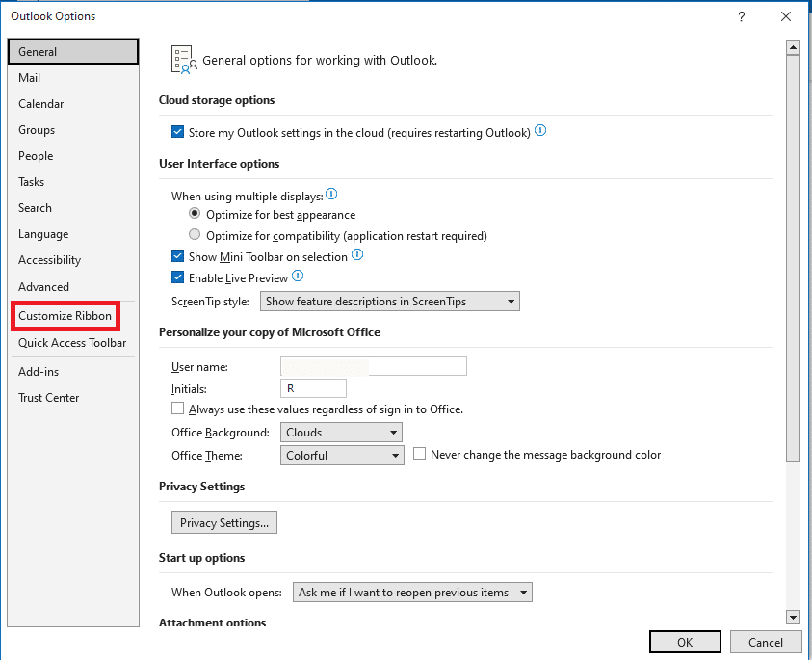The width and height of the screenshot is (812, 660).
Task: Switch to the Customize Ribbon category
Action: pos(65,316)
